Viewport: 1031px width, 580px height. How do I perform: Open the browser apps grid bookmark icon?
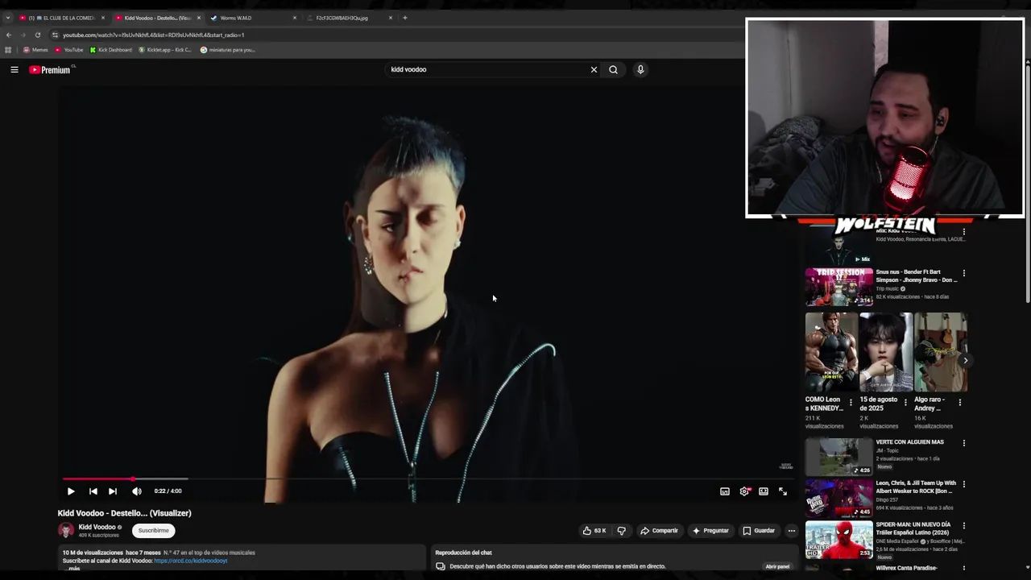pyautogui.click(x=8, y=50)
